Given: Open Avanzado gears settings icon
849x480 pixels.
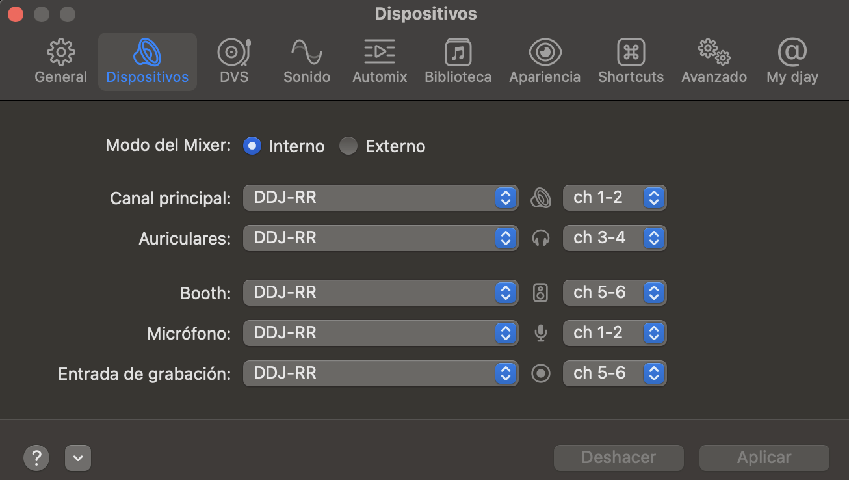Looking at the screenshot, I should tap(714, 53).
